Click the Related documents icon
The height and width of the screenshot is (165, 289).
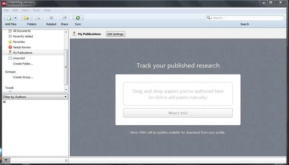pyautogui.click(x=51, y=18)
